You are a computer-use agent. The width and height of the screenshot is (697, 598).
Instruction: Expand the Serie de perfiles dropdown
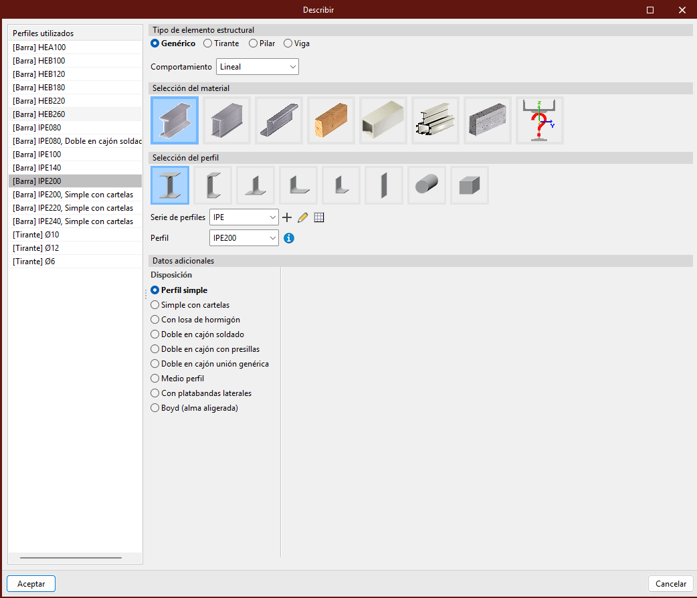click(x=244, y=217)
